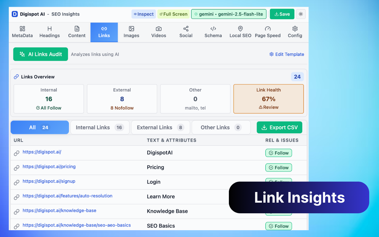379x237 pixels.
Task: Open the https://digispot.ai/pricing link
Action: (x=49, y=166)
